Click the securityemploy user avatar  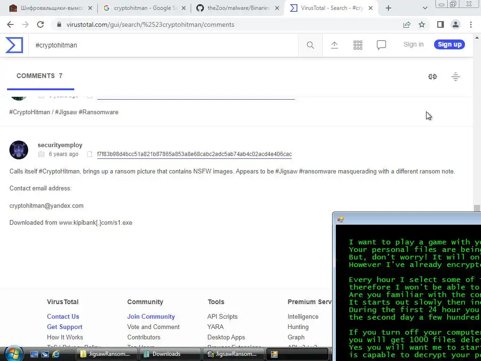click(19, 150)
